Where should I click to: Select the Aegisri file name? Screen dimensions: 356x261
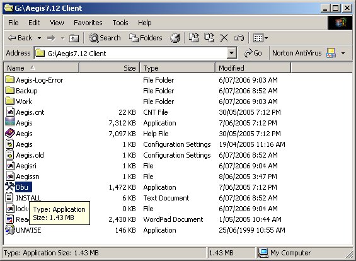[x=26, y=166]
